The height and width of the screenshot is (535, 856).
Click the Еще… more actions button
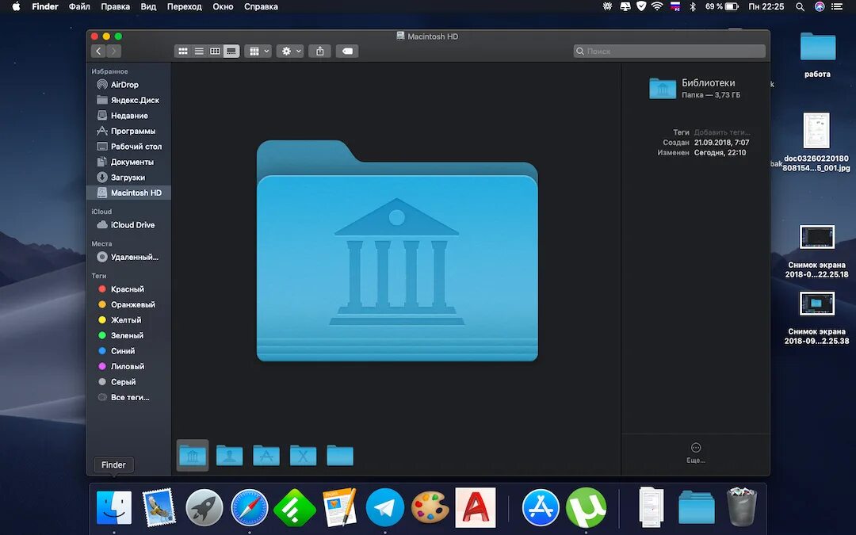(x=696, y=453)
